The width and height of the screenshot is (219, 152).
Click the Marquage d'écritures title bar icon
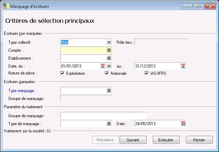pyautogui.click(x=6, y=7)
